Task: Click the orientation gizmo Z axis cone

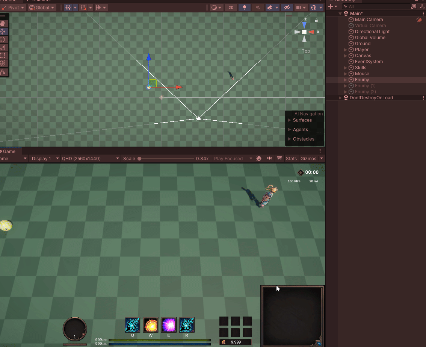Action: (304, 25)
